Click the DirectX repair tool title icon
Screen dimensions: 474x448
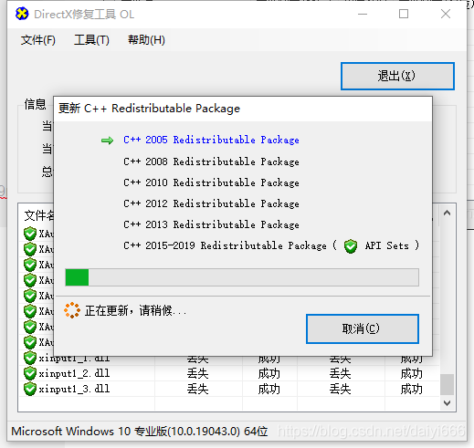(22, 14)
